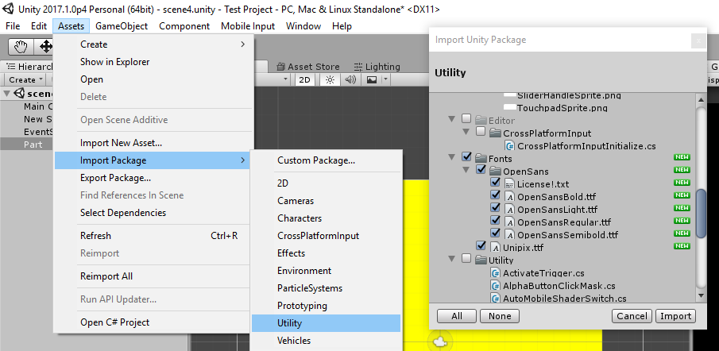Image resolution: width=719 pixels, height=351 pixels.
Task: Select the Hand tool in toolbar
Action: click(x=21, y=47)
